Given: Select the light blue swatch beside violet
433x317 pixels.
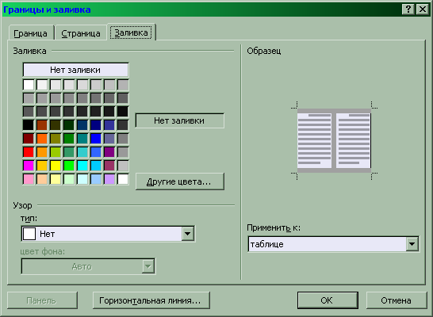Looking at the screenshot, I should pos(96,152).
